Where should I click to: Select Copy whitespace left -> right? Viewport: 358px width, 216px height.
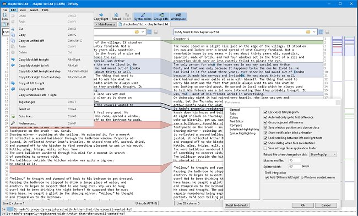point(52,95)
